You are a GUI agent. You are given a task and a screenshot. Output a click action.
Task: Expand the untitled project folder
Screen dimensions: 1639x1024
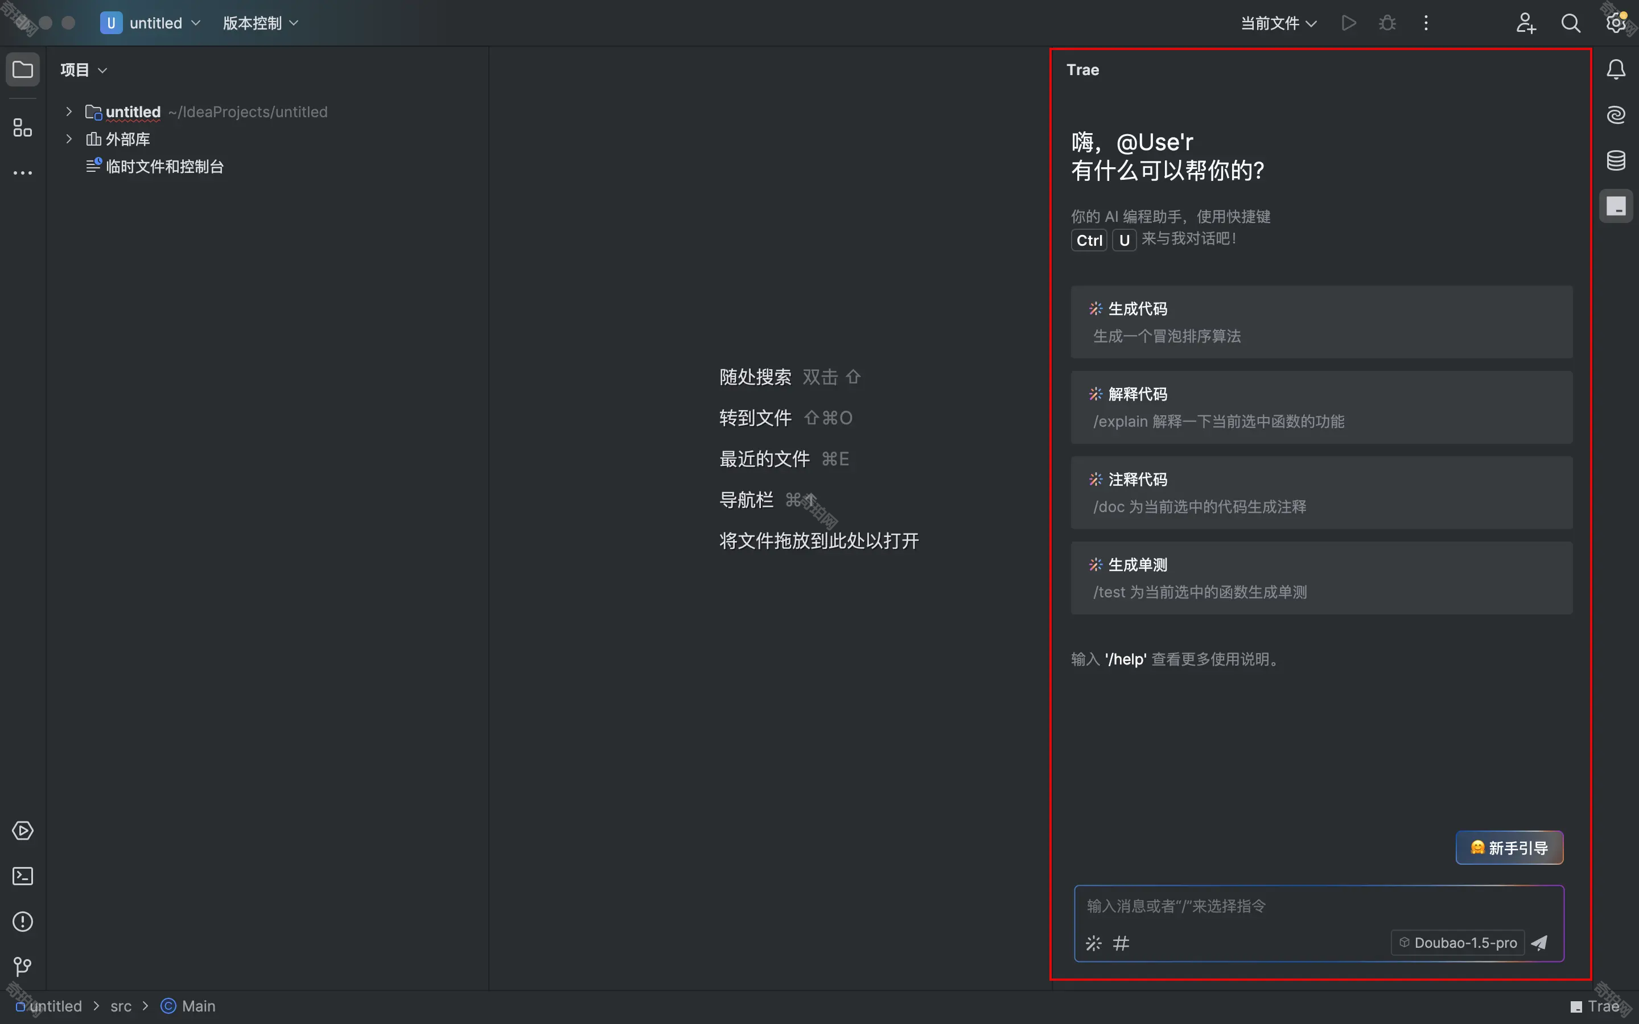pyautogui.click(x=69, y=112)
